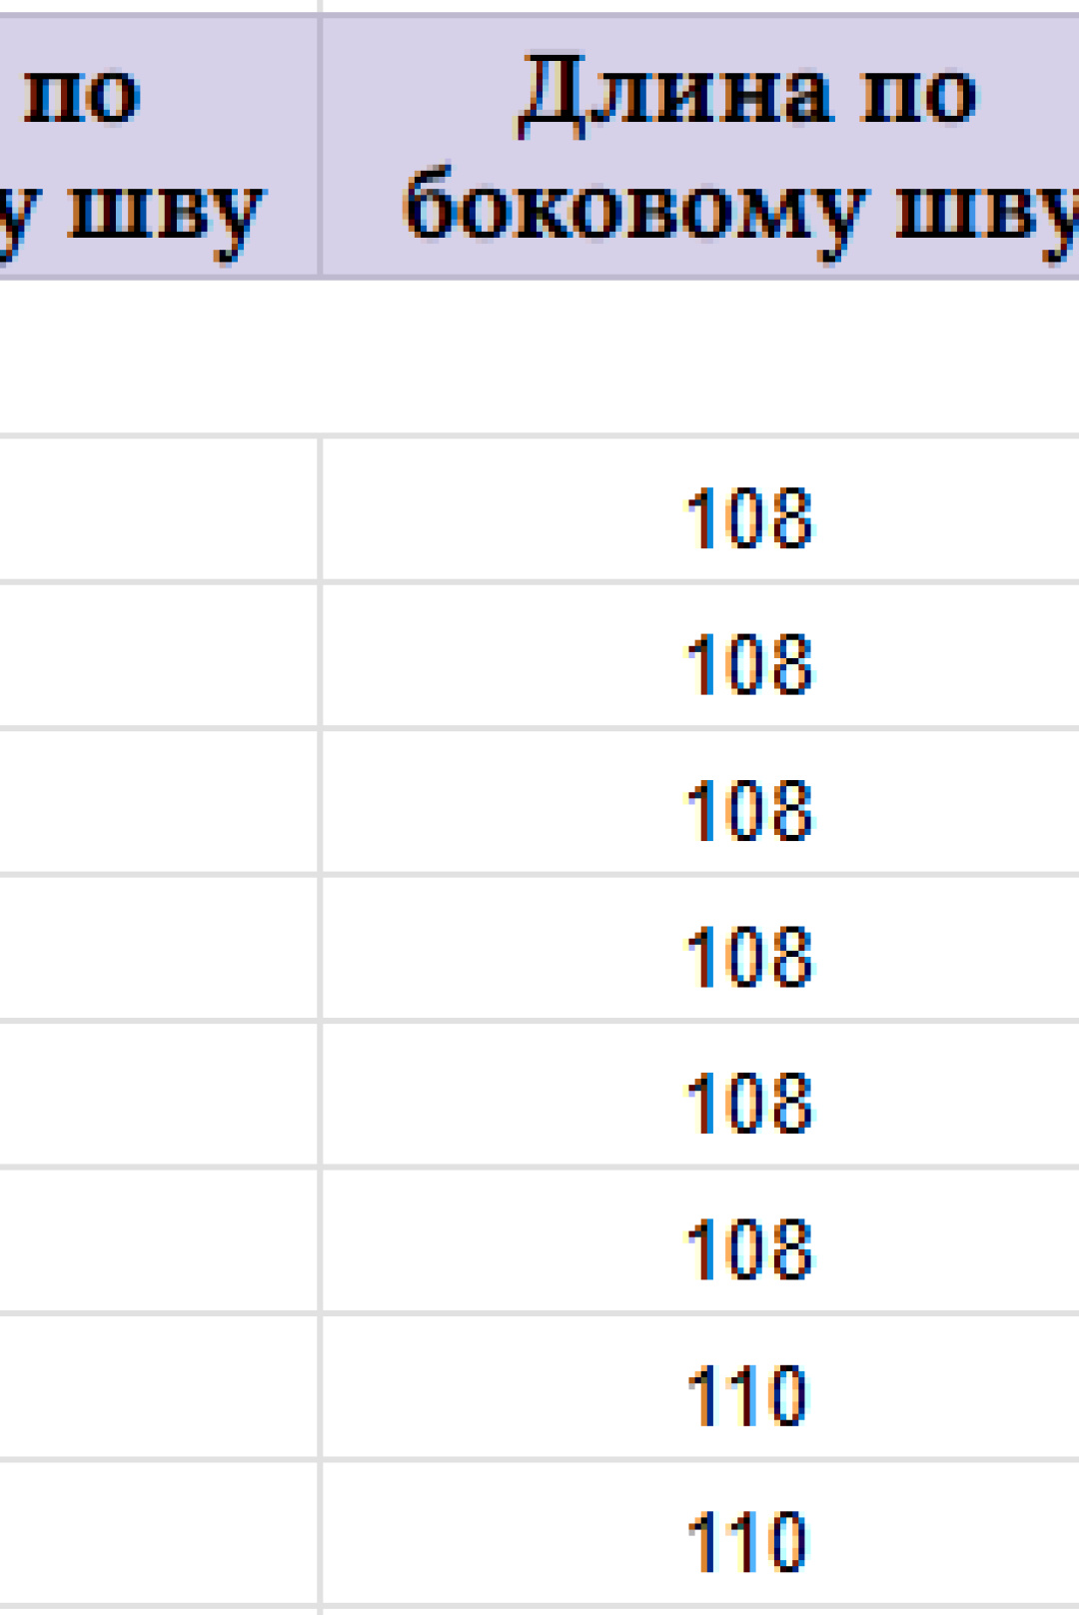Click the empty cell left of the first 110
This screenshot has height=1615, width=1079.
tap(158, 1386)
